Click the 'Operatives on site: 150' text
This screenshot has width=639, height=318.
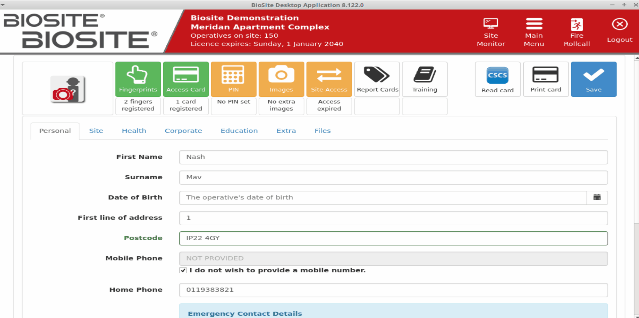[x=234, y=36]
